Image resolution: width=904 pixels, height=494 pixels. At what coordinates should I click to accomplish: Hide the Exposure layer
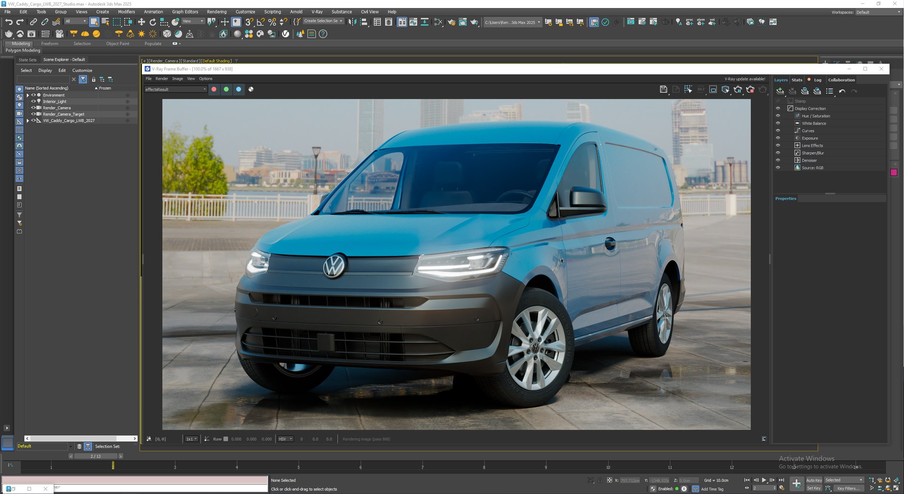[778, 138]
